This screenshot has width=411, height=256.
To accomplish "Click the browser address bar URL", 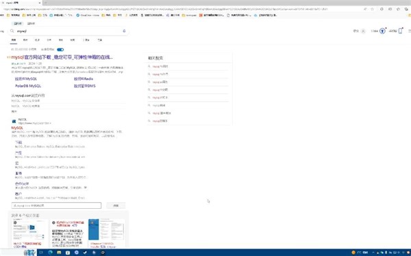I will click(x=165, y=9).
